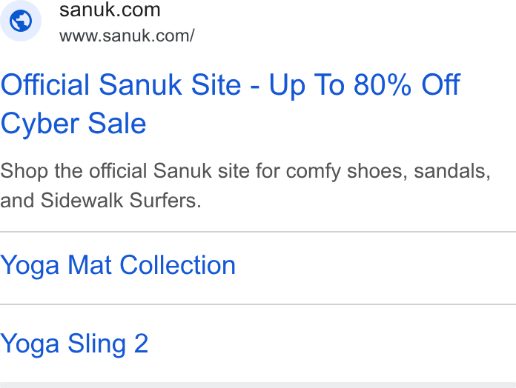Click the 'Cyber Sale' headline line
The image size is (516, 388).
[73, 124]
